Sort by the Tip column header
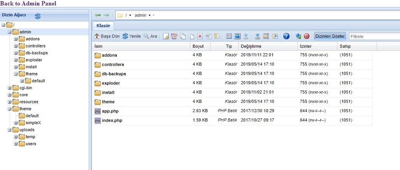 click(225, 46)
